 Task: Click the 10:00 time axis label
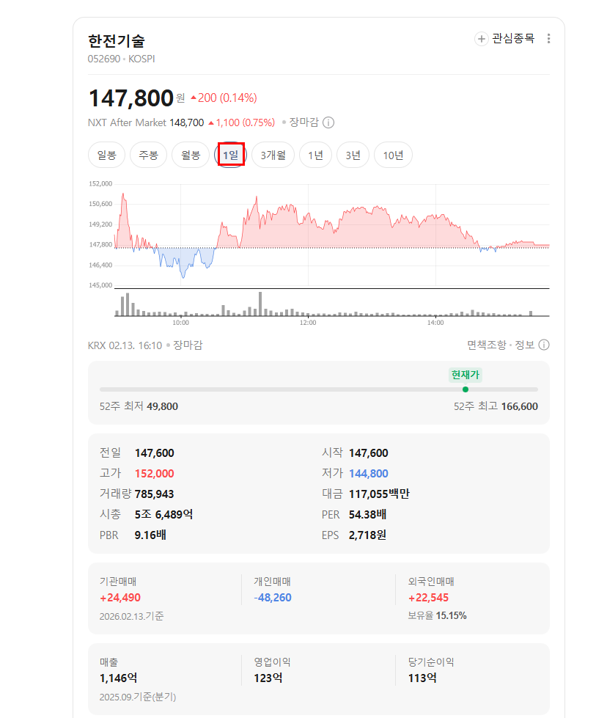coord(181,323)
